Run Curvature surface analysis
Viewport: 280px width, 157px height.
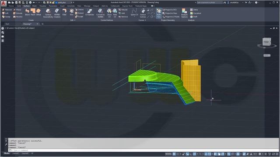196,13
